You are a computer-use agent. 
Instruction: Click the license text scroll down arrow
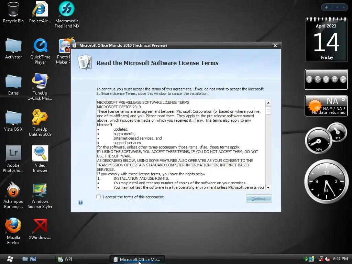(x=268, y=187)
